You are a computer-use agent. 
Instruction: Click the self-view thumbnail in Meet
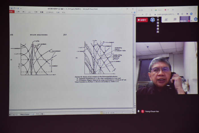point(185,19)
